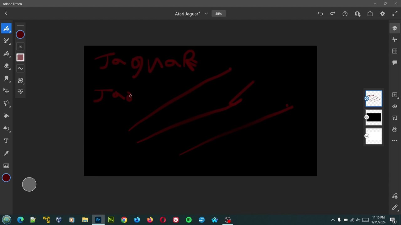Redo the last undone action
The height and width of the screenshot is (225, 401).
point(333,14)
